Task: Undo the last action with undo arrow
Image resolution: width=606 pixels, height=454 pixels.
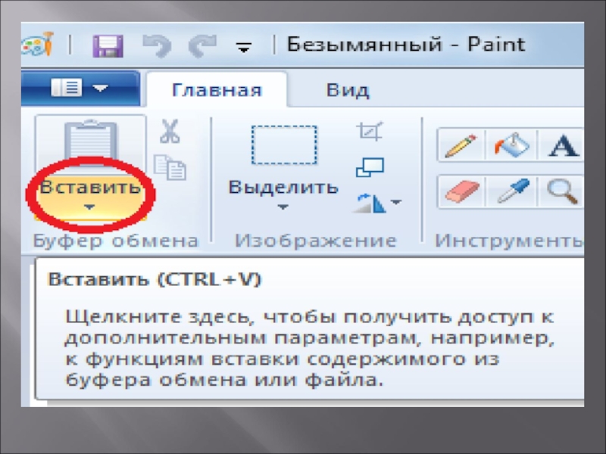Action: coord(157,46)
